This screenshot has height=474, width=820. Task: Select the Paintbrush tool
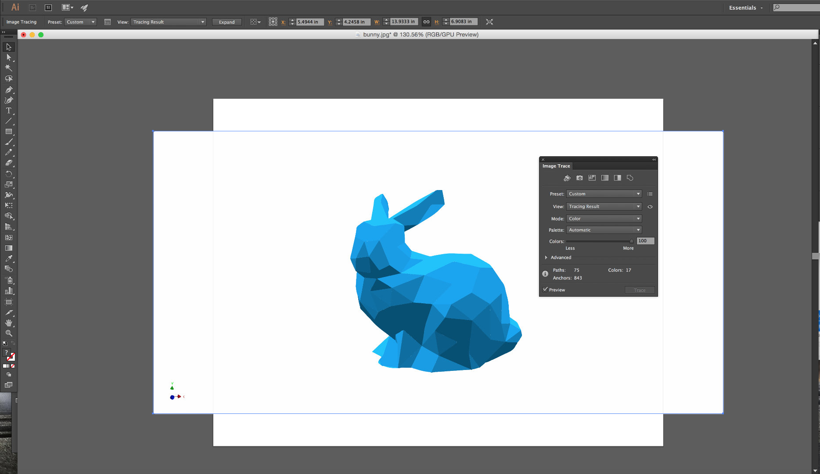pos(9,142)
